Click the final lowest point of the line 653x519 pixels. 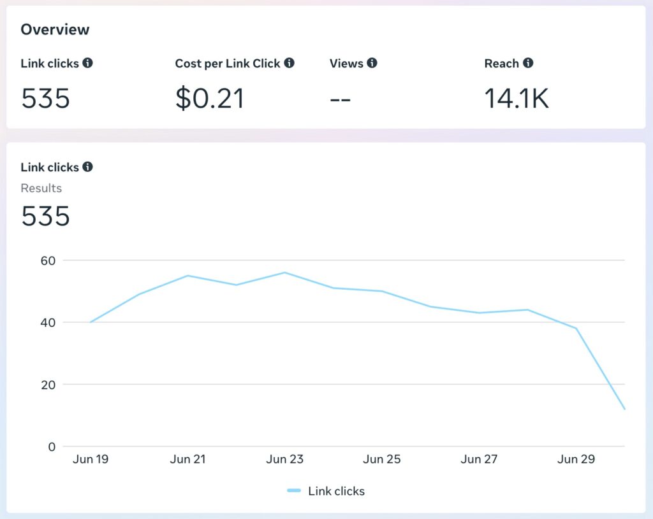(x=624, y=409)
